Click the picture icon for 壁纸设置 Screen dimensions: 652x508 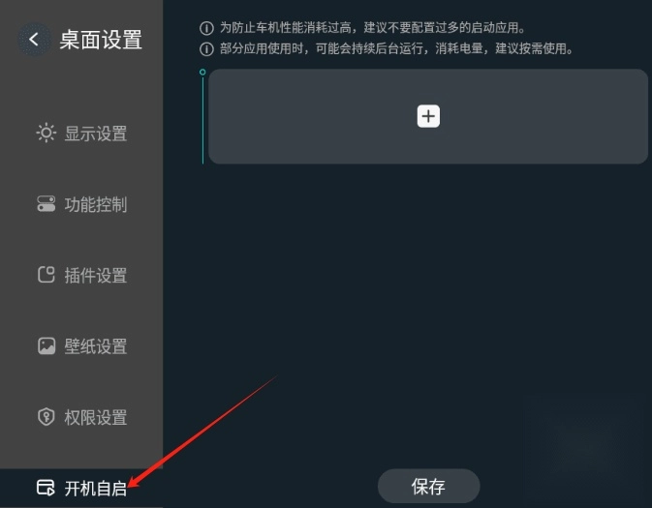tap(47, 346)
